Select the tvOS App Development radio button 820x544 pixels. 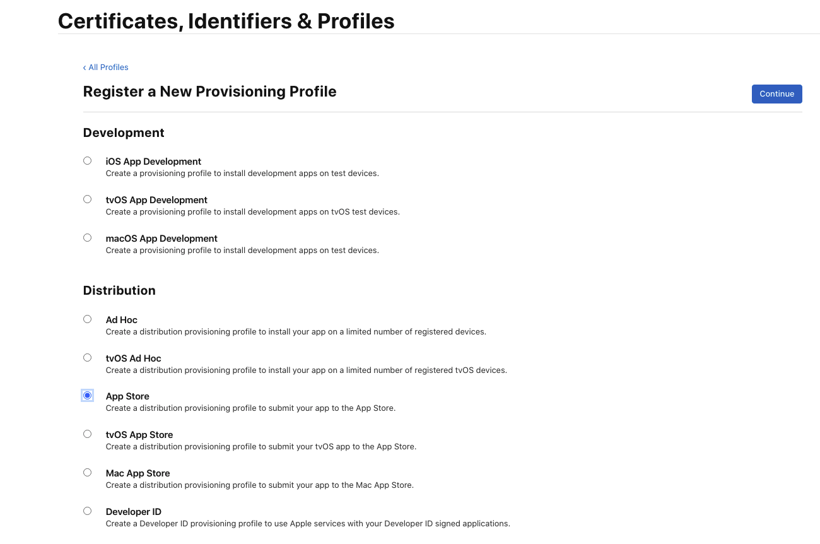[87, 199]
